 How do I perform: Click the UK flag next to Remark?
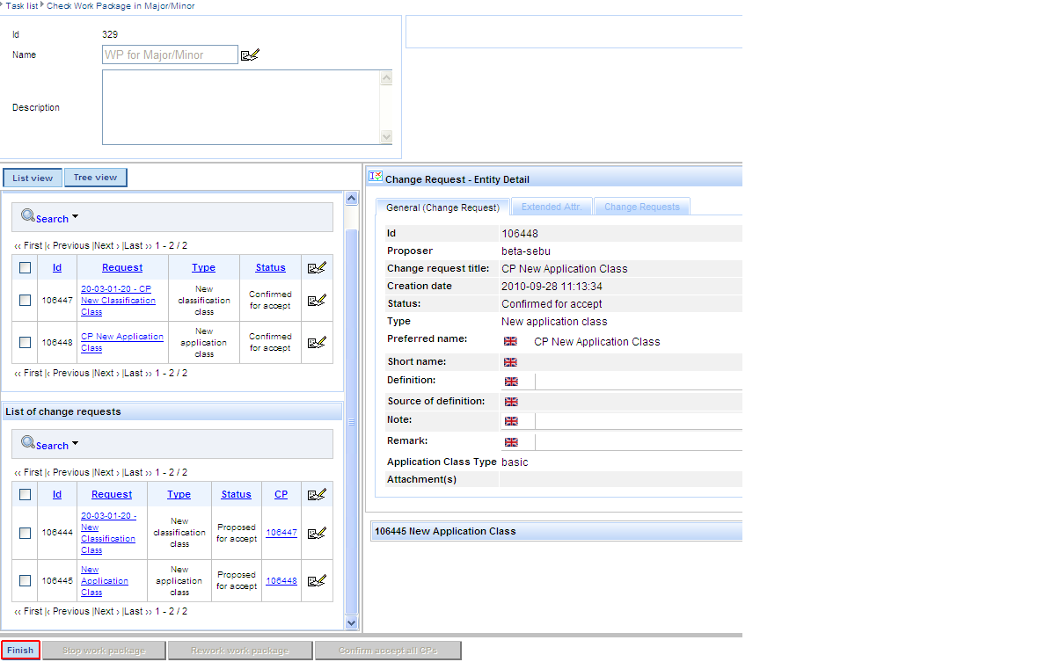pos(511,442)
